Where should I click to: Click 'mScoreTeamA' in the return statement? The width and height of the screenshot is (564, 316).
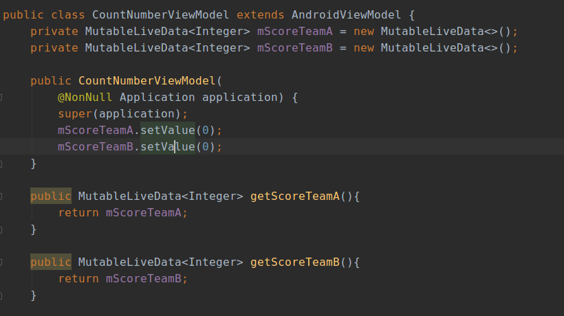(x=144, y=212)
